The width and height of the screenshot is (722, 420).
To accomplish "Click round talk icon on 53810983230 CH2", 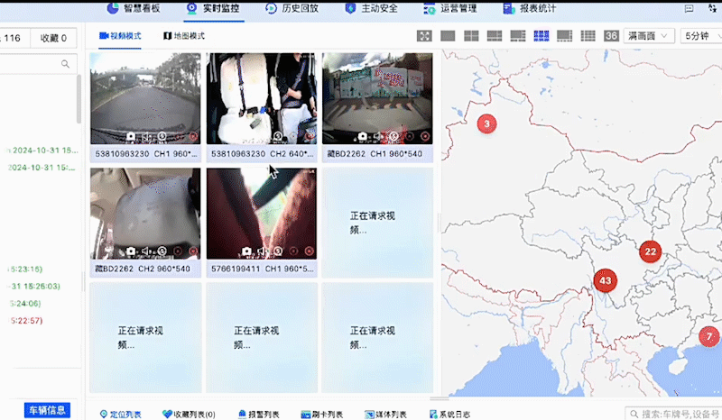I will point(278,137).
